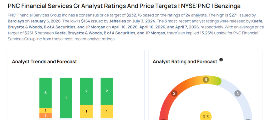
Task: Select the all-green second bar in trends chart
Action: [66, 98]
